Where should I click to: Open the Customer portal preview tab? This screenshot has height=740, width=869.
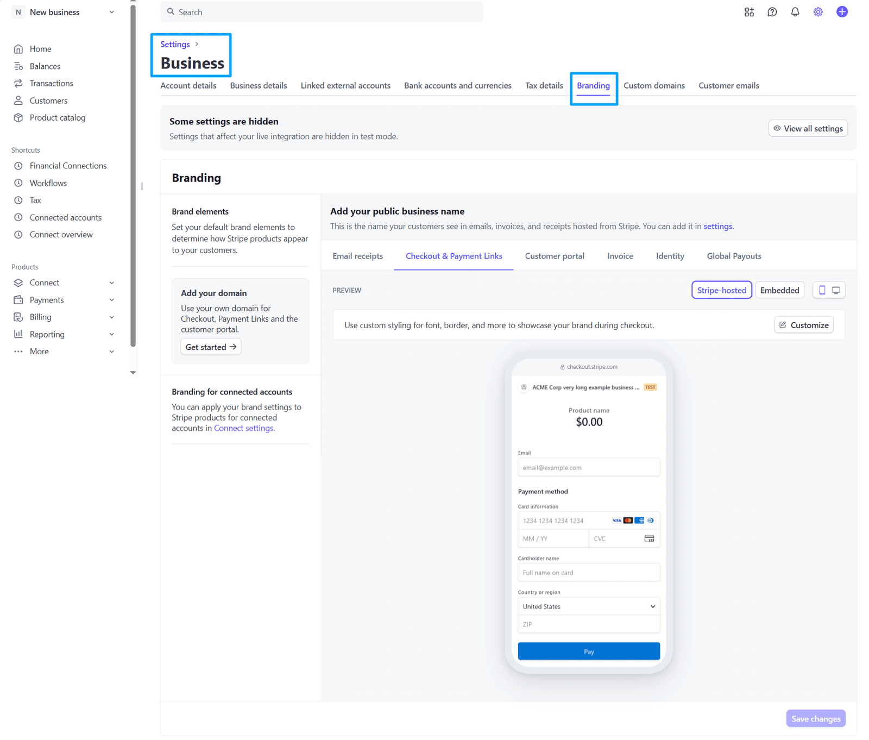point(555,256)
